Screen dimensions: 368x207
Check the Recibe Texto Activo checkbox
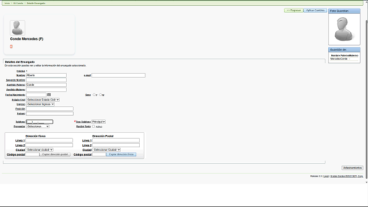click(93, 126)
